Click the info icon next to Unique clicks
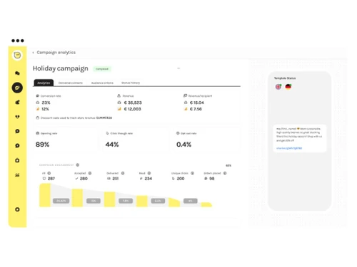This screenshot has width=357, height=267. (x=192, y=173)
